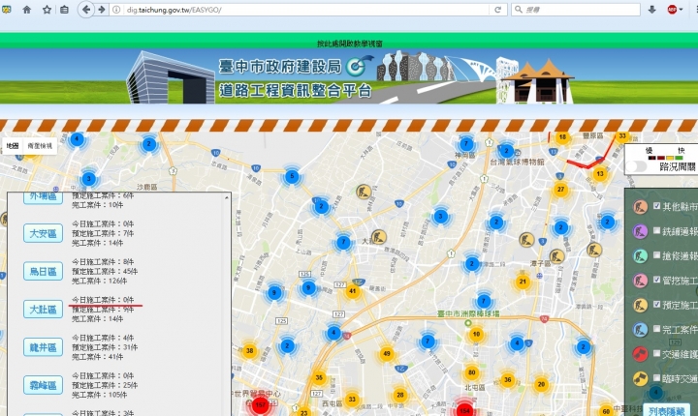The width and height of the screenshot is (698, 416).
Task: Uncheck the 預定施工 checkbox
Action: (x=656, y=304)
